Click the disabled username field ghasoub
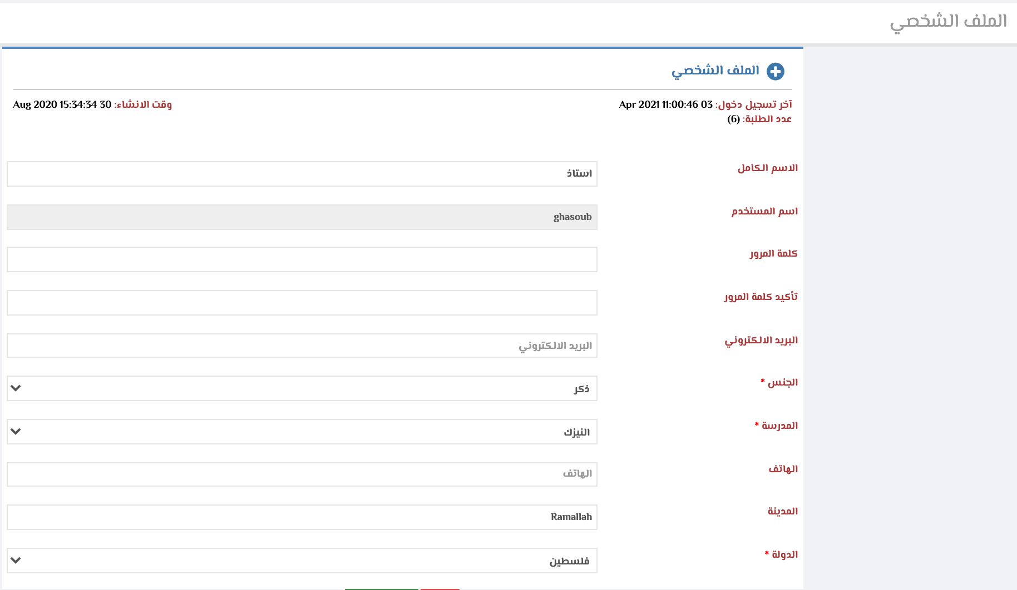The width and height of the screenshot is (1017, 590). [x=302, y=217]
